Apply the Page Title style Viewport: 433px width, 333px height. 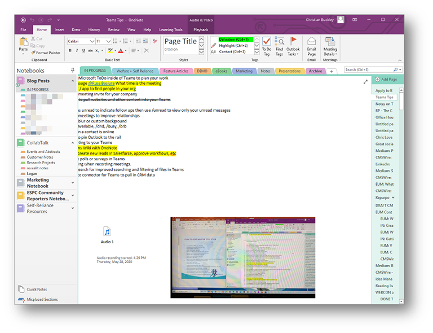click(180, 41)
